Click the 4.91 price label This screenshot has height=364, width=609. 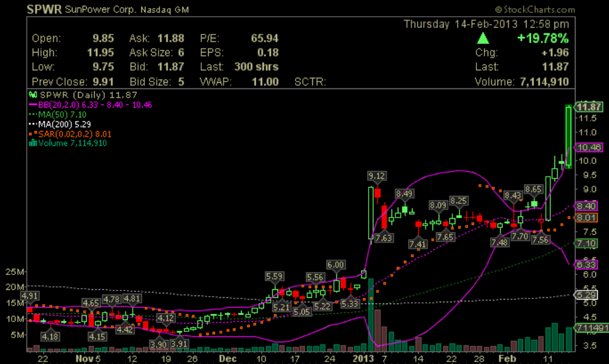coord(30,296)
